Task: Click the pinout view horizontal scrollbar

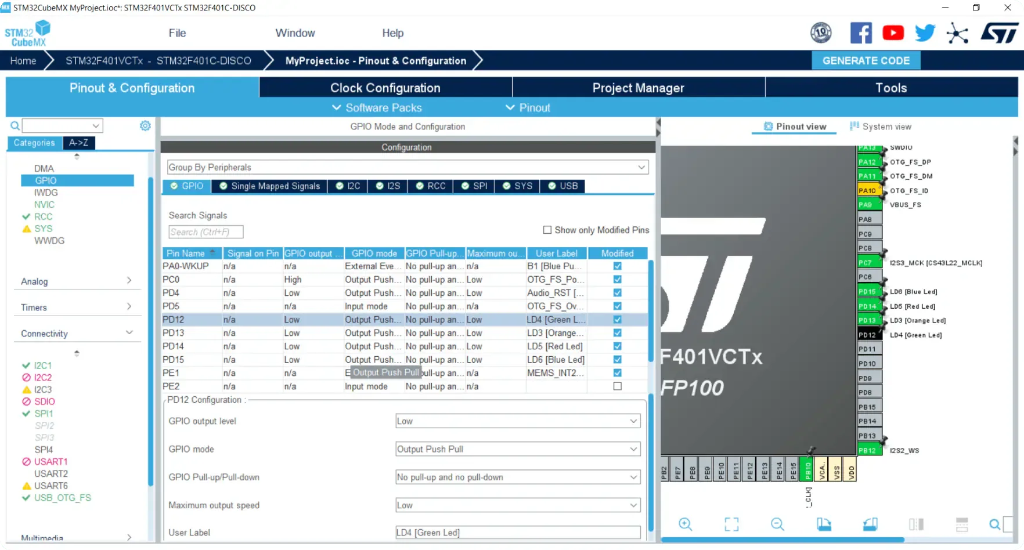Action: tap(783, 540)
